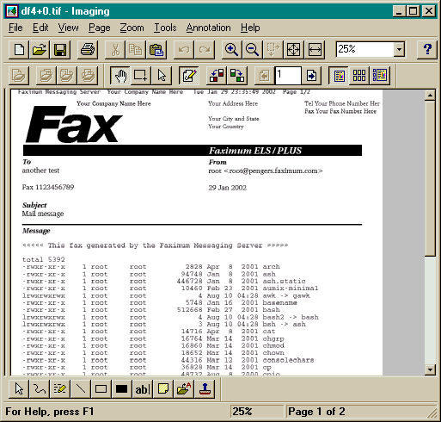The width and height of the screenshot is (441, 422).
Task: Click the Page 1 of 2 status
Action: click(x=316, y=412)
